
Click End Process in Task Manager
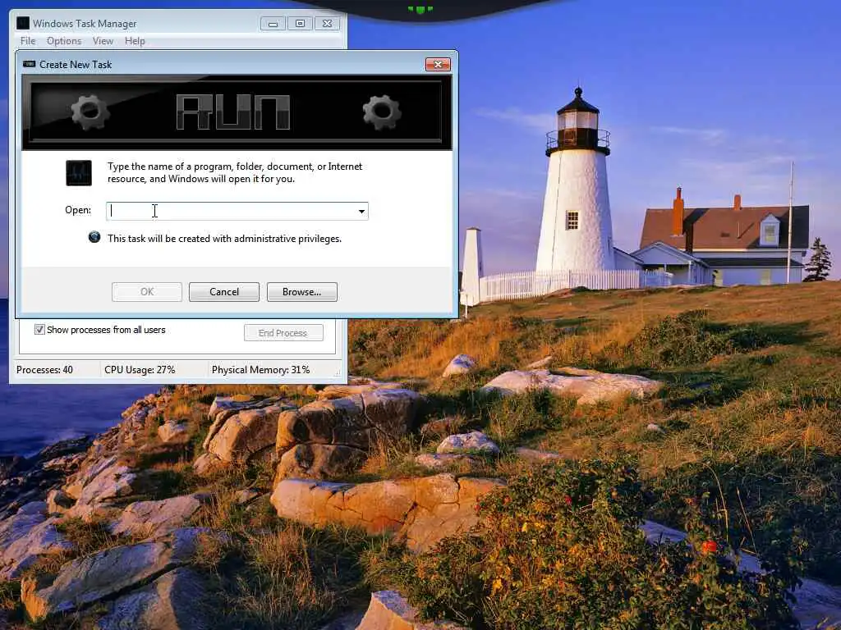pyautogui.click(x=283, y=333)
